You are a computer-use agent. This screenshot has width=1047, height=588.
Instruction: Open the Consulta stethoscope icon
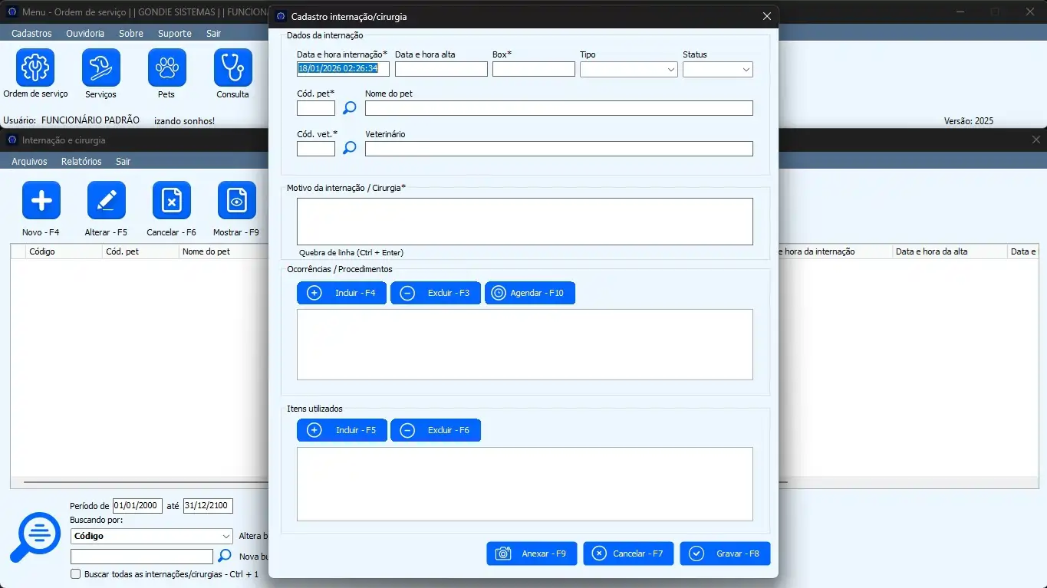pos(232,68)
